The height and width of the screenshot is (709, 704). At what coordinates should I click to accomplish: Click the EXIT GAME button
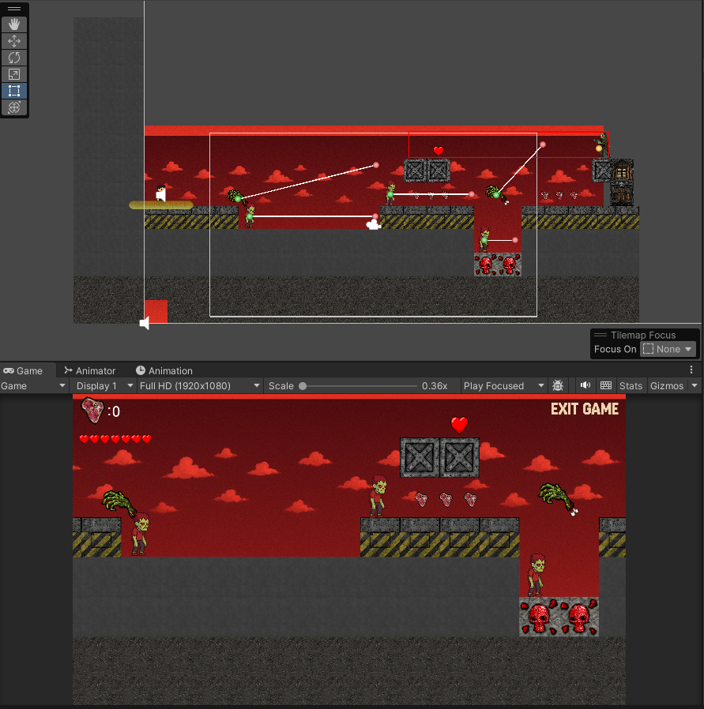pyautogui.click(x=584, y=409)
